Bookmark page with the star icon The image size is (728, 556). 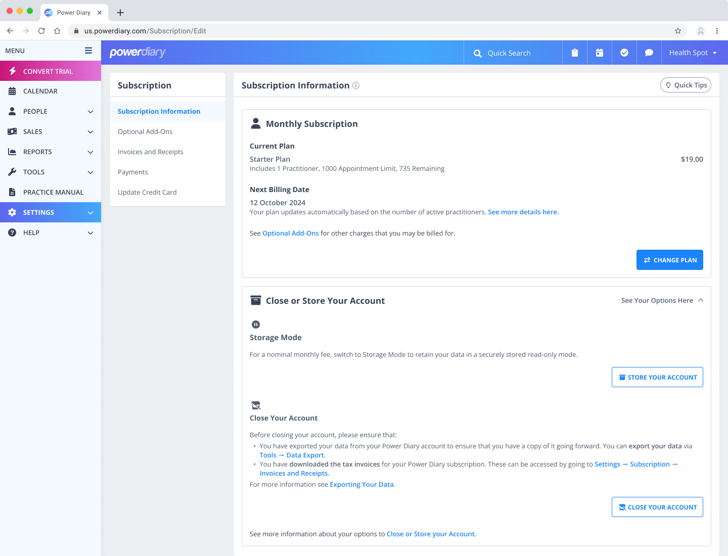point(678,31)
